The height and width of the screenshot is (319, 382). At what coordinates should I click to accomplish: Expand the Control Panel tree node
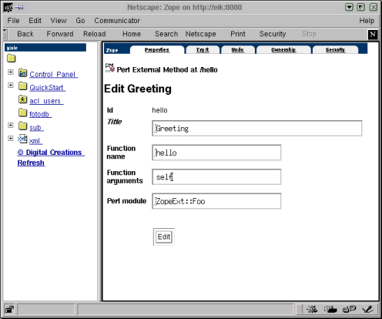click(11, 72)
